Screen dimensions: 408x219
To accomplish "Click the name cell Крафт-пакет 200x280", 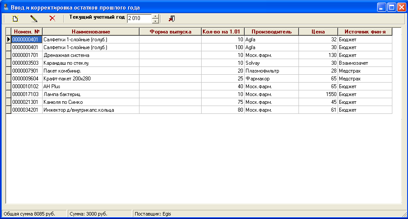I will click(x=91, y=79).
